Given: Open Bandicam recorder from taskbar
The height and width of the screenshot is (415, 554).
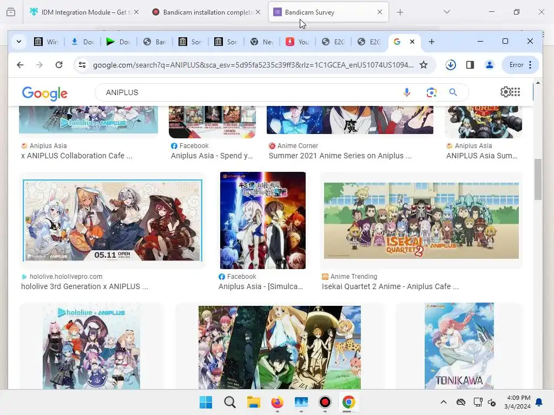Looking at the screenshot, I should (325, 402).
